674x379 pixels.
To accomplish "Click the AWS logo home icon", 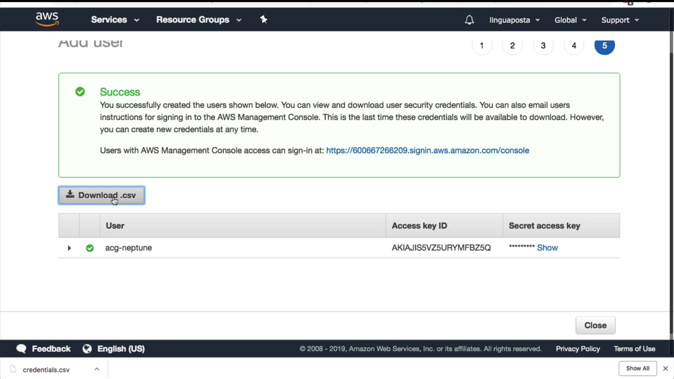I will click(x=47, y=19).
